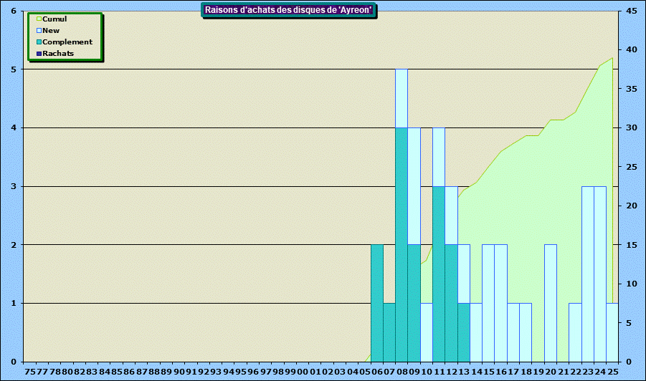This screenshot has height=381, width=646.
Task: Select the chart title 'Raisons d'achats des disques'
Action: coord(288,10)
